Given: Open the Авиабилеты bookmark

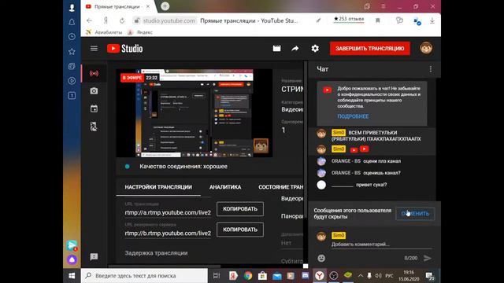Looking at the screenshot, I should coord(104,32).
